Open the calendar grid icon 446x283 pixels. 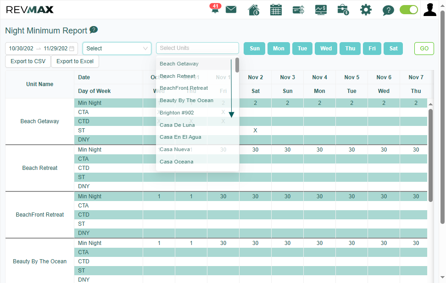pos(276,10)
